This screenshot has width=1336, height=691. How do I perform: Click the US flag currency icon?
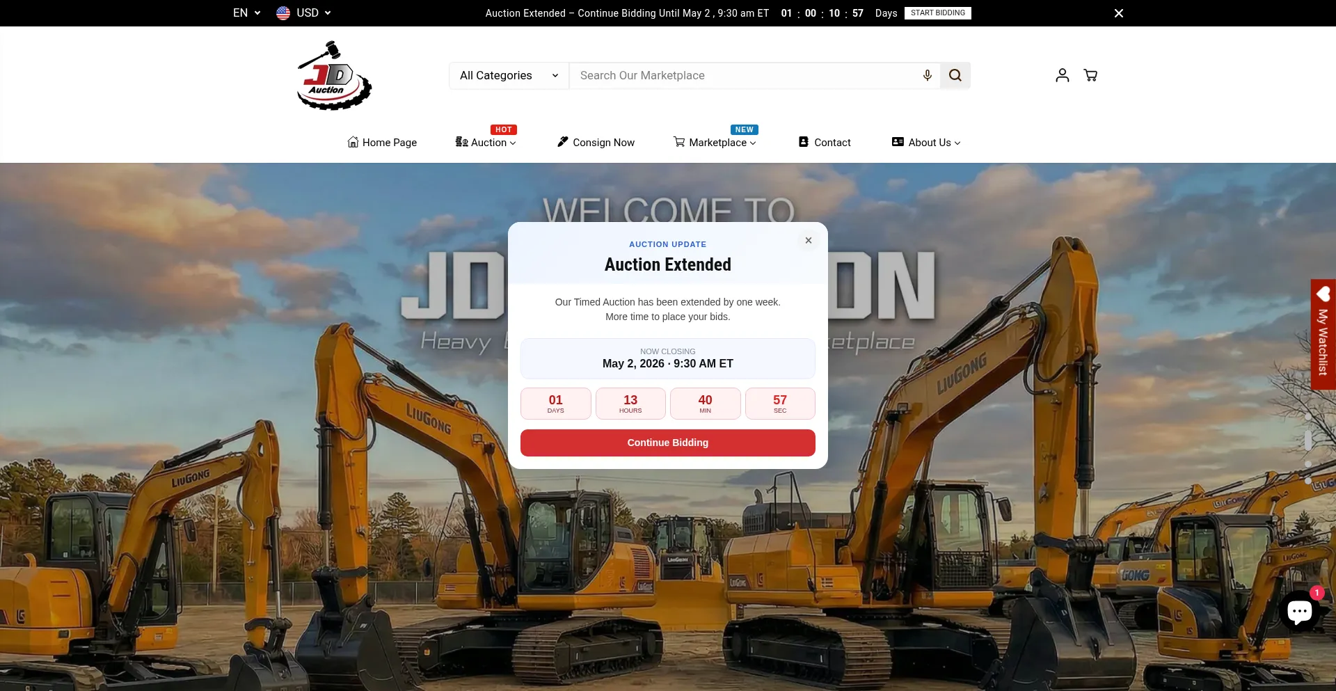[283, 13]
